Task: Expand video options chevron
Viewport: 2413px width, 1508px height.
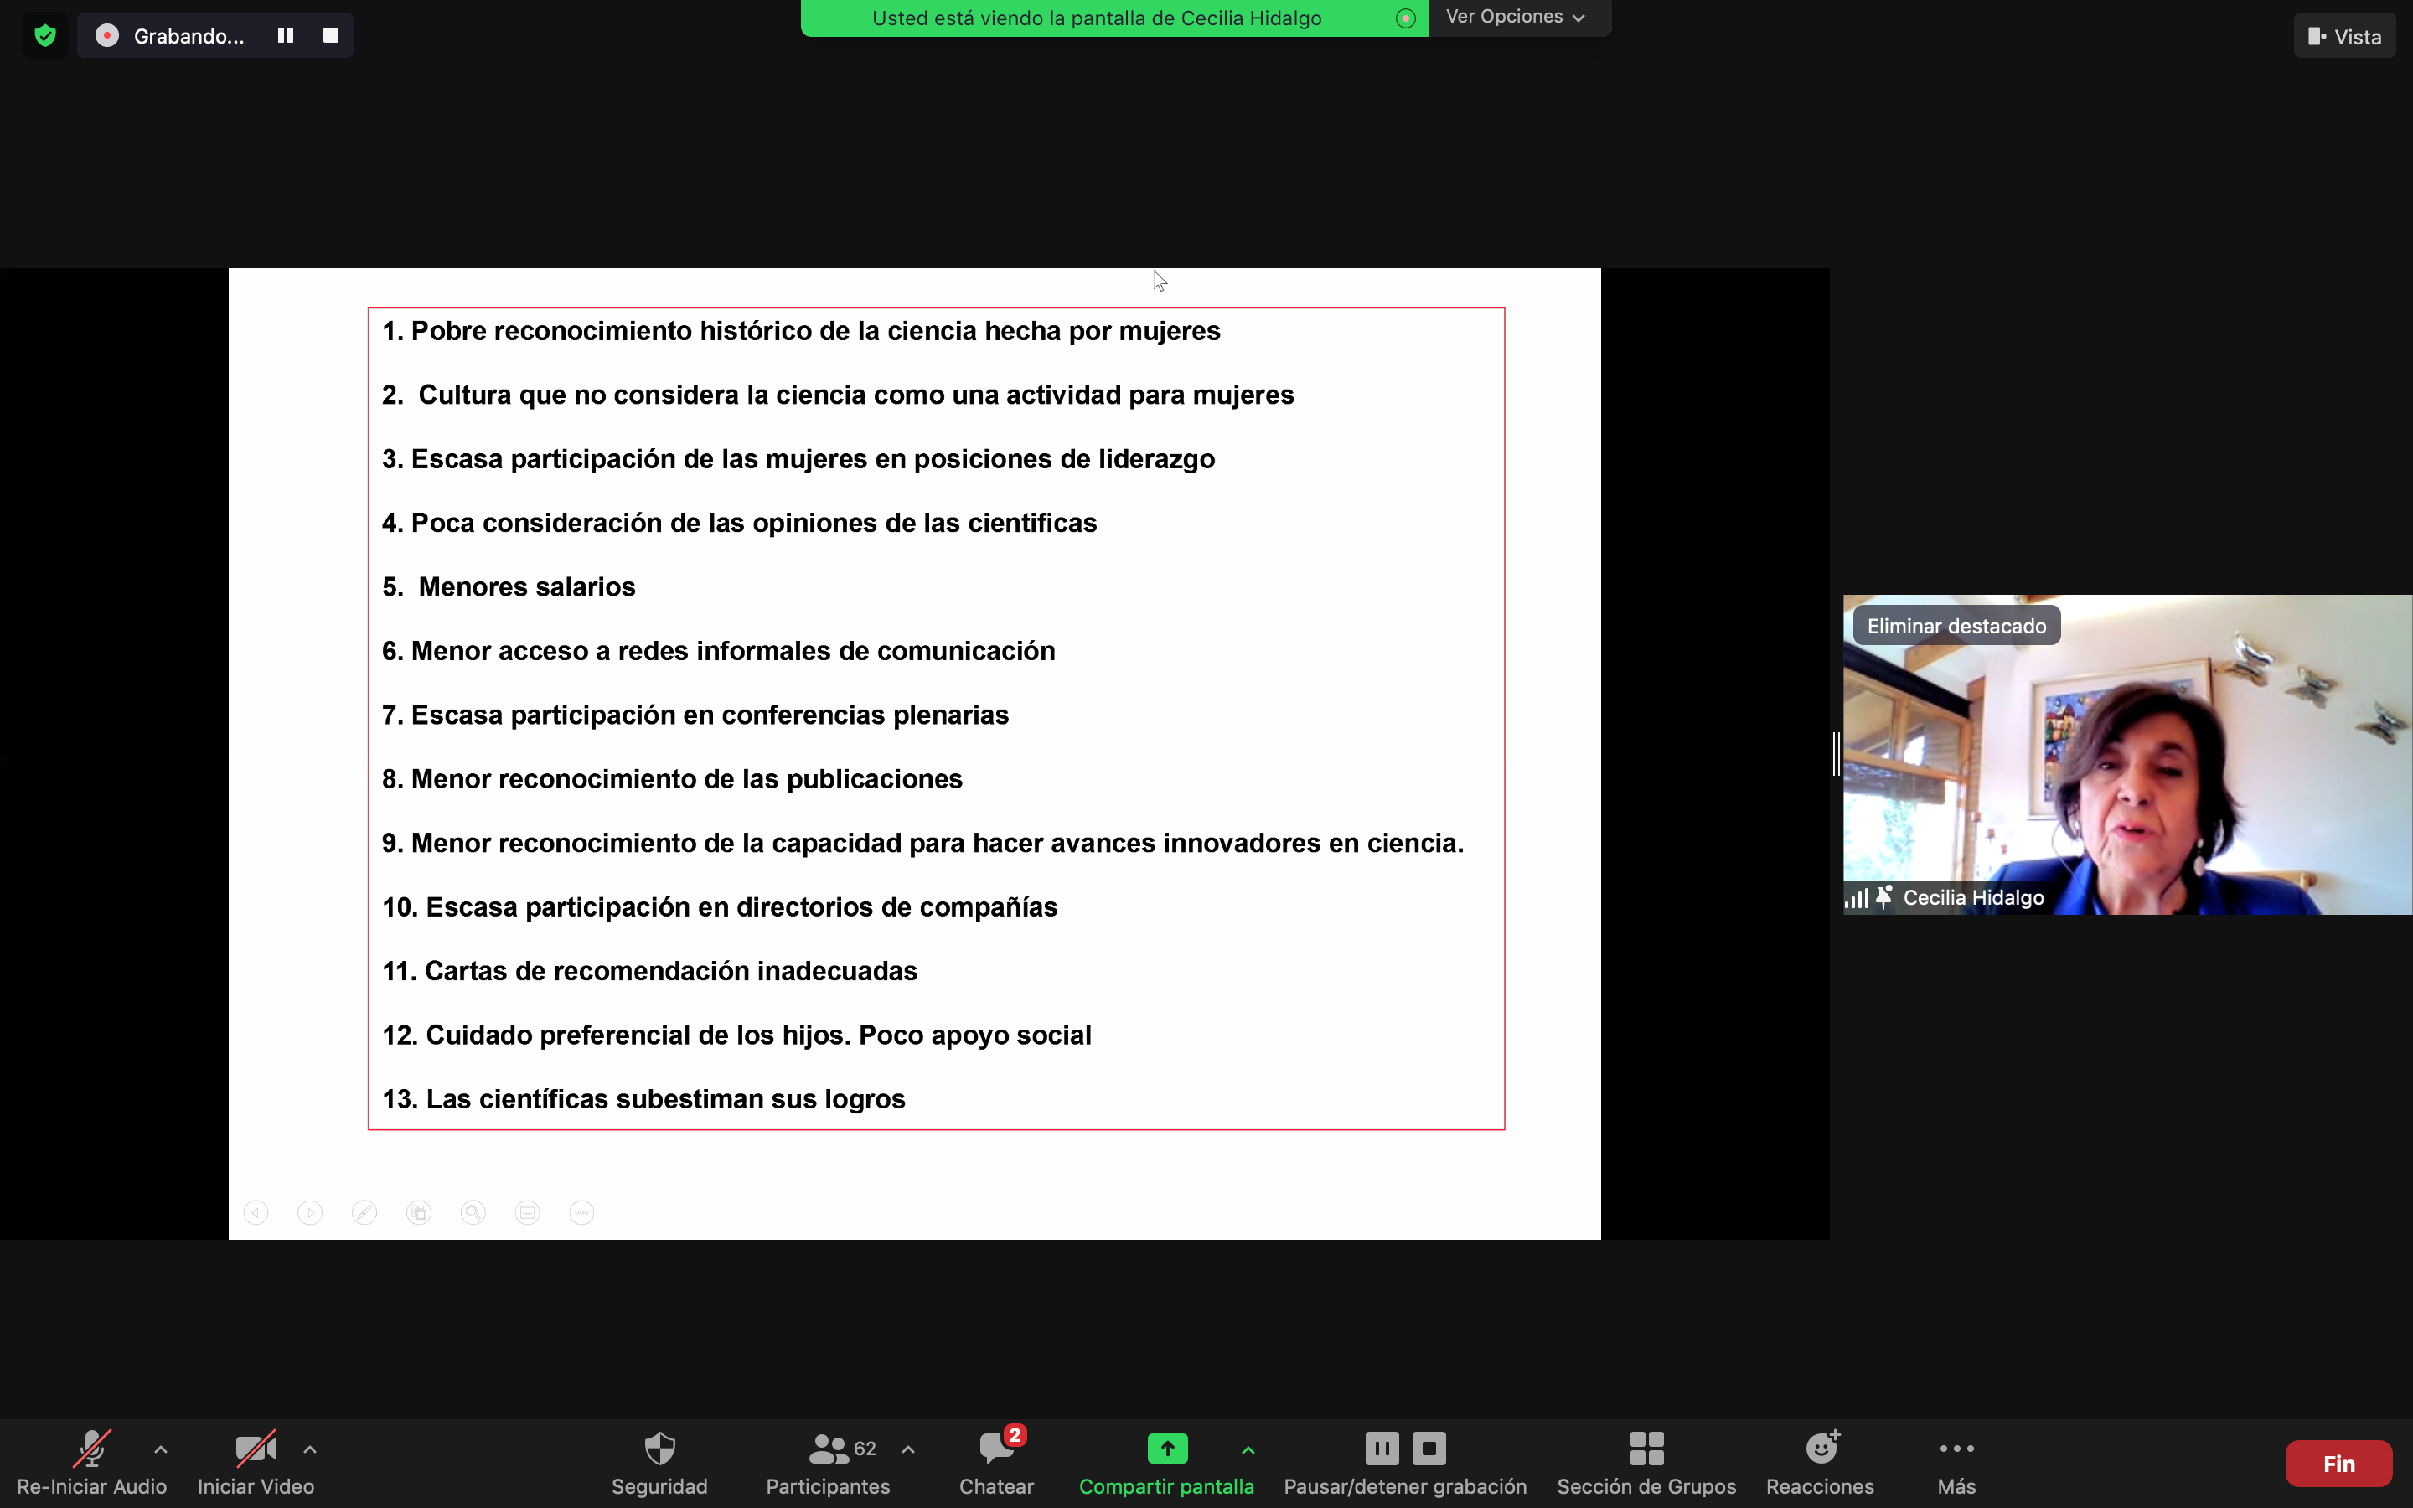Action: click(x=310, y=1449)
